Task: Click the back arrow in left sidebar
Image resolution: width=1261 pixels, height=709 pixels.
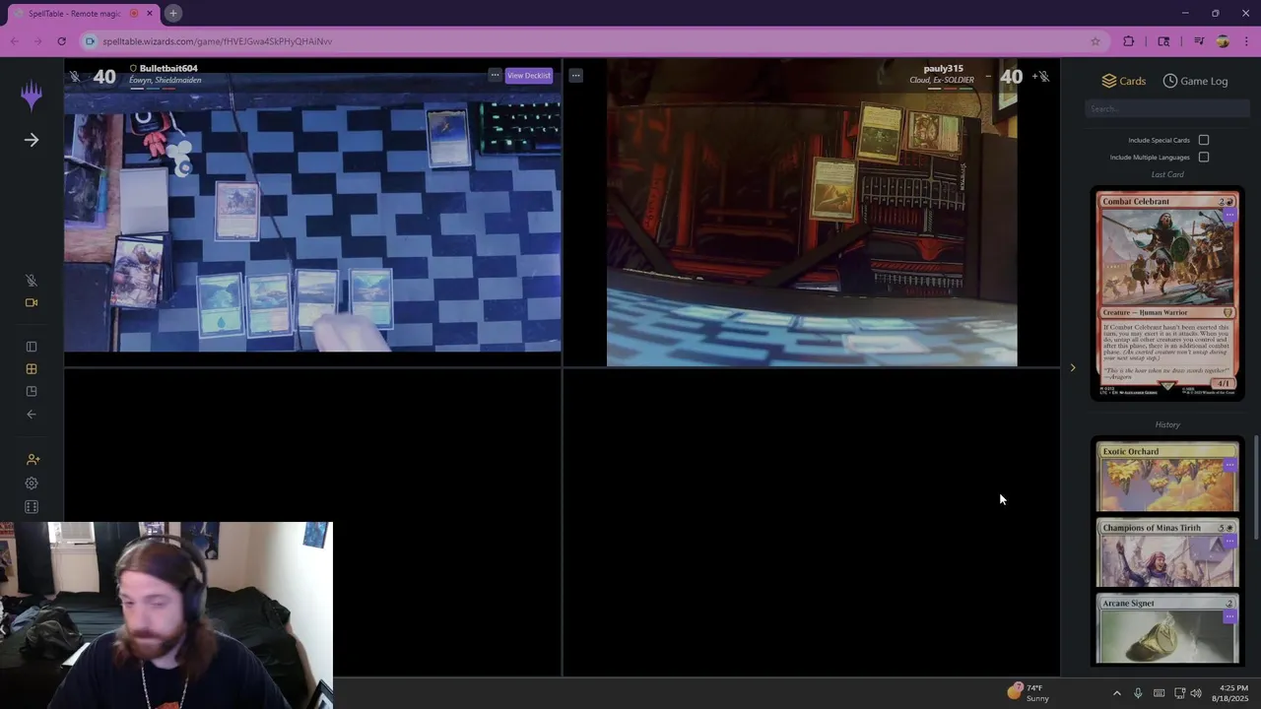Action: pyautogui.click(x=32, y=415)
